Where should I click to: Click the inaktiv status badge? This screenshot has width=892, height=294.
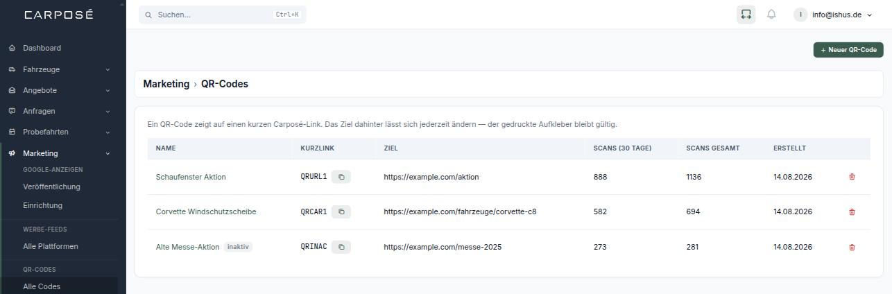click(238, 247)
